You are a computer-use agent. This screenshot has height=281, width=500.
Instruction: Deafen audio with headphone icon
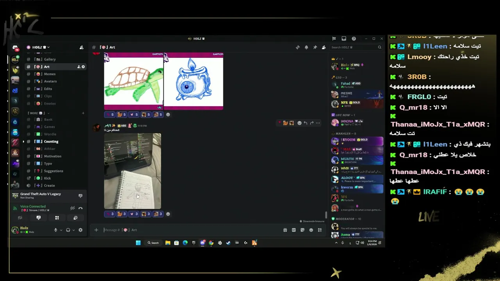click(x=68, y=230)
